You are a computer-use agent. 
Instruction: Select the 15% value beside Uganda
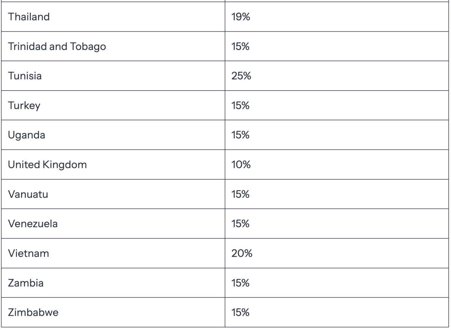241,135
